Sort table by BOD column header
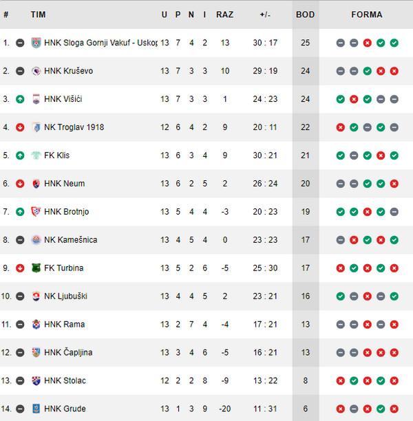Screen dimensions: 413x421 point(305,14)
